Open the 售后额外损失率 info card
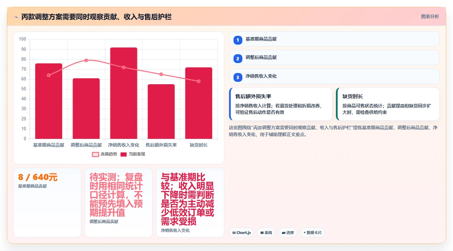Image resolution: width=453 pixels, height=251 pixels. (281, 104)
